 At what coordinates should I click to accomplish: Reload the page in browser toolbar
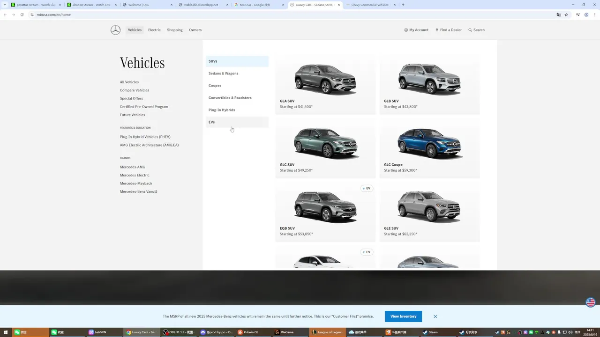coord(22,15)
